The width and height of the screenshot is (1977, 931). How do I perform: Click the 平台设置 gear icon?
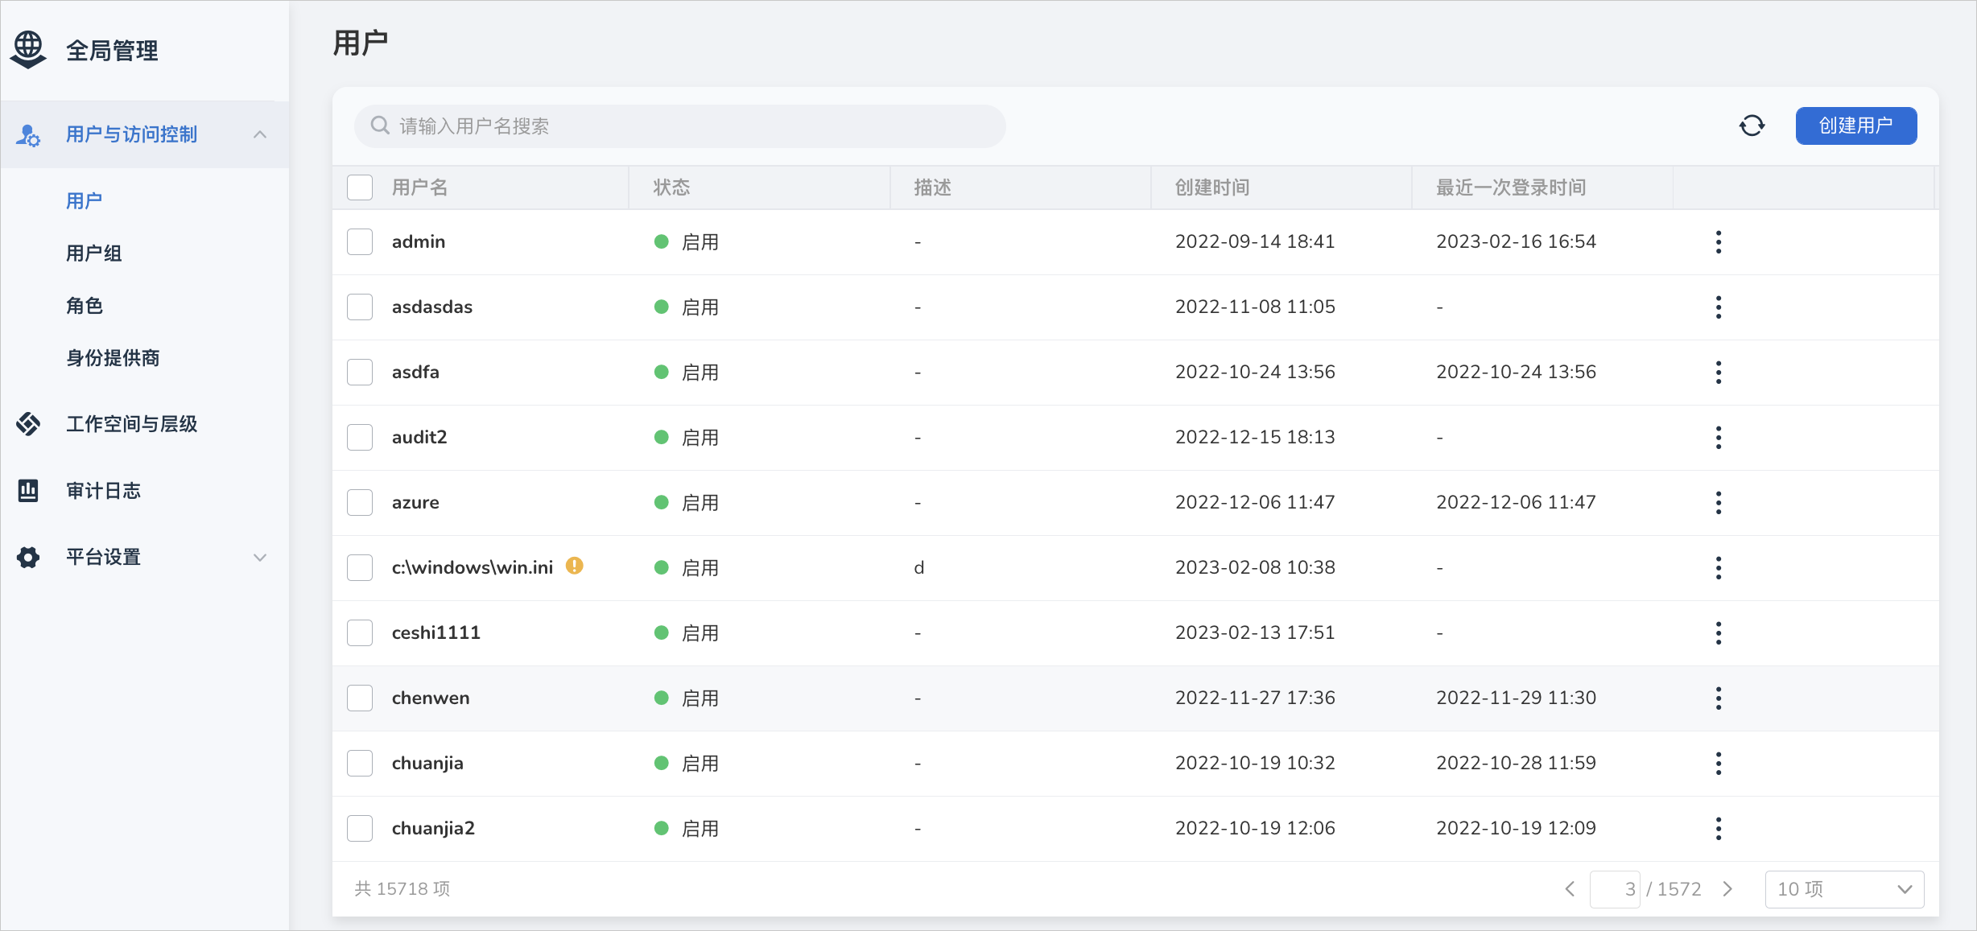pyautogui.click(x=28, y=557)
